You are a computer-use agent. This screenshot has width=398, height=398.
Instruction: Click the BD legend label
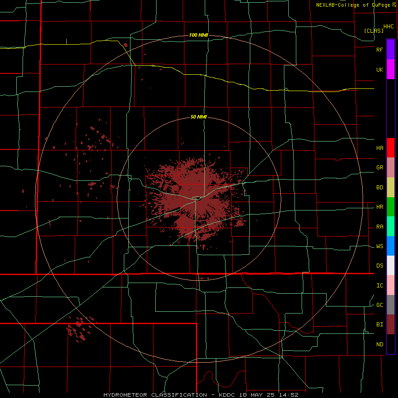[x=379, y=188]
